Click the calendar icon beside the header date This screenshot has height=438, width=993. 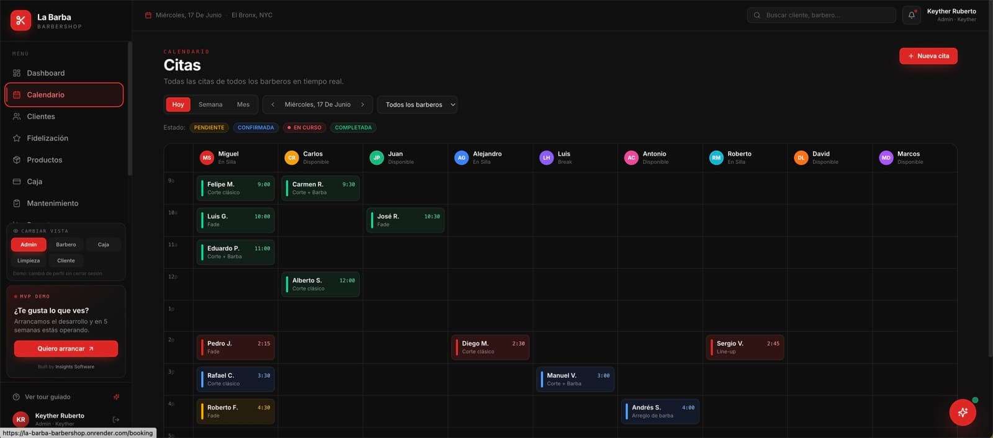pos(148,16)
